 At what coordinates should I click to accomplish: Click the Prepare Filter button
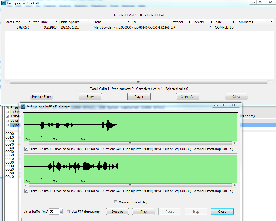click(x=41, y=96)
